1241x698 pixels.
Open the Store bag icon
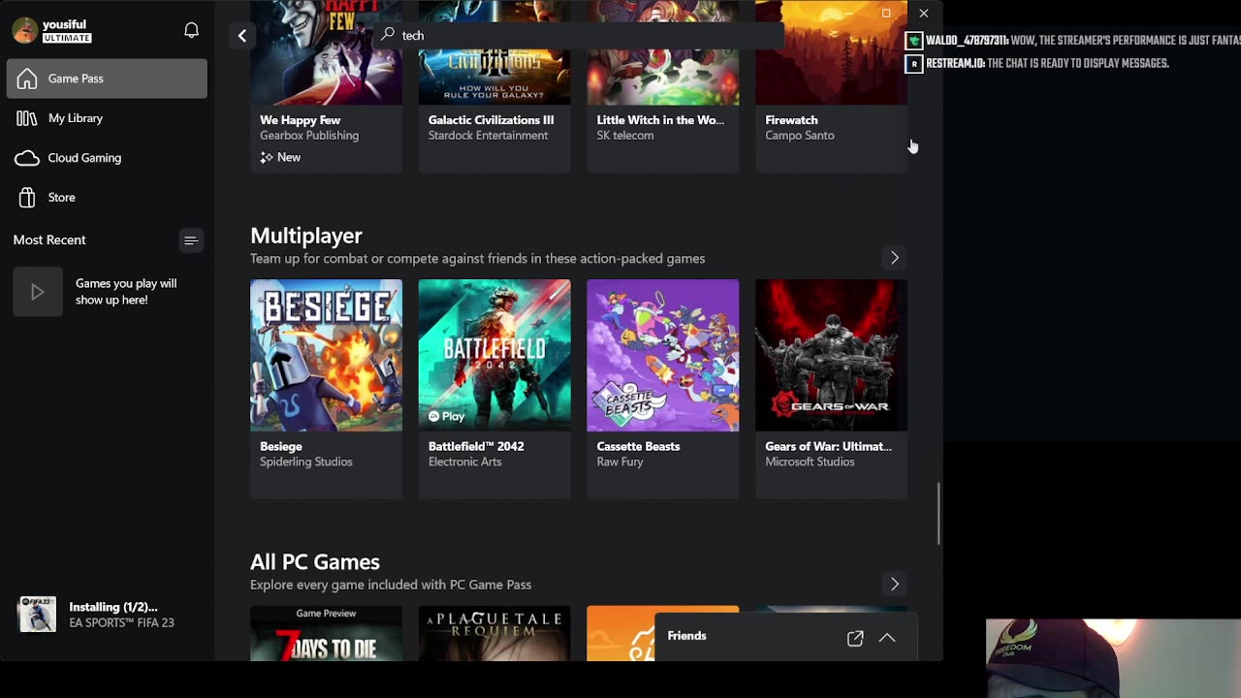27,198
